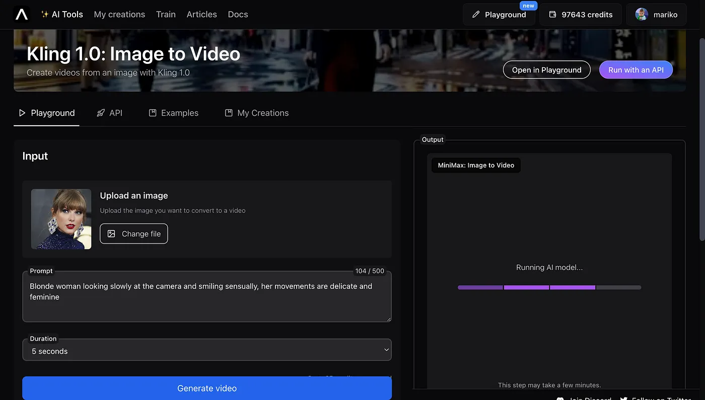Click the prompt resize handle
The height and width of the screenshot is (400, 705).
pyautogui.click(x=388, y=319)
